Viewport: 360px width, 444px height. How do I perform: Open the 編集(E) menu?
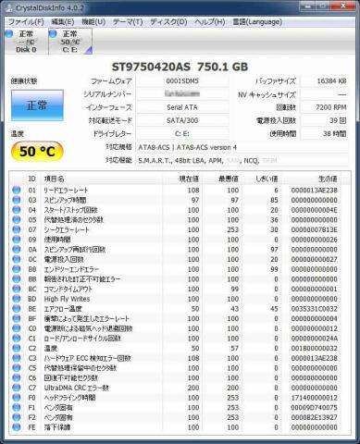coord(63,22)
